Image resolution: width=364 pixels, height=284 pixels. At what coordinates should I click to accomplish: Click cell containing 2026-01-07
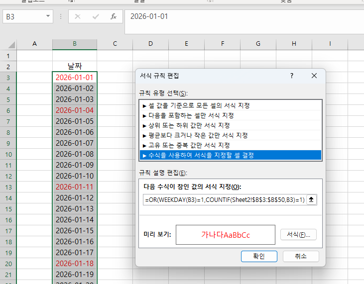pos(75,143)
